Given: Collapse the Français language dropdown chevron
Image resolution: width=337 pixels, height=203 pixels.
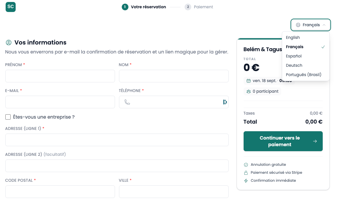Looking at the screenshot, I should click(324, 25).
